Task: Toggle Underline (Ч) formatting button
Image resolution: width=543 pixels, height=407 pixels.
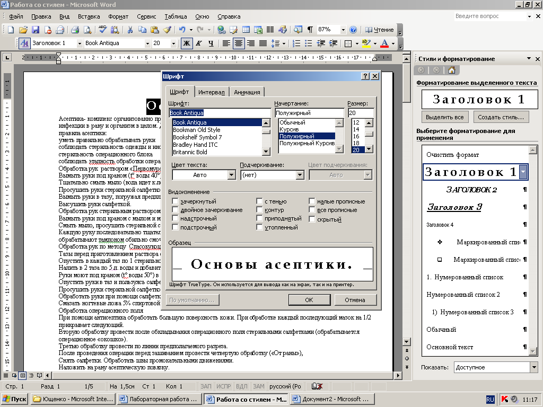Action: pos(211,43)
